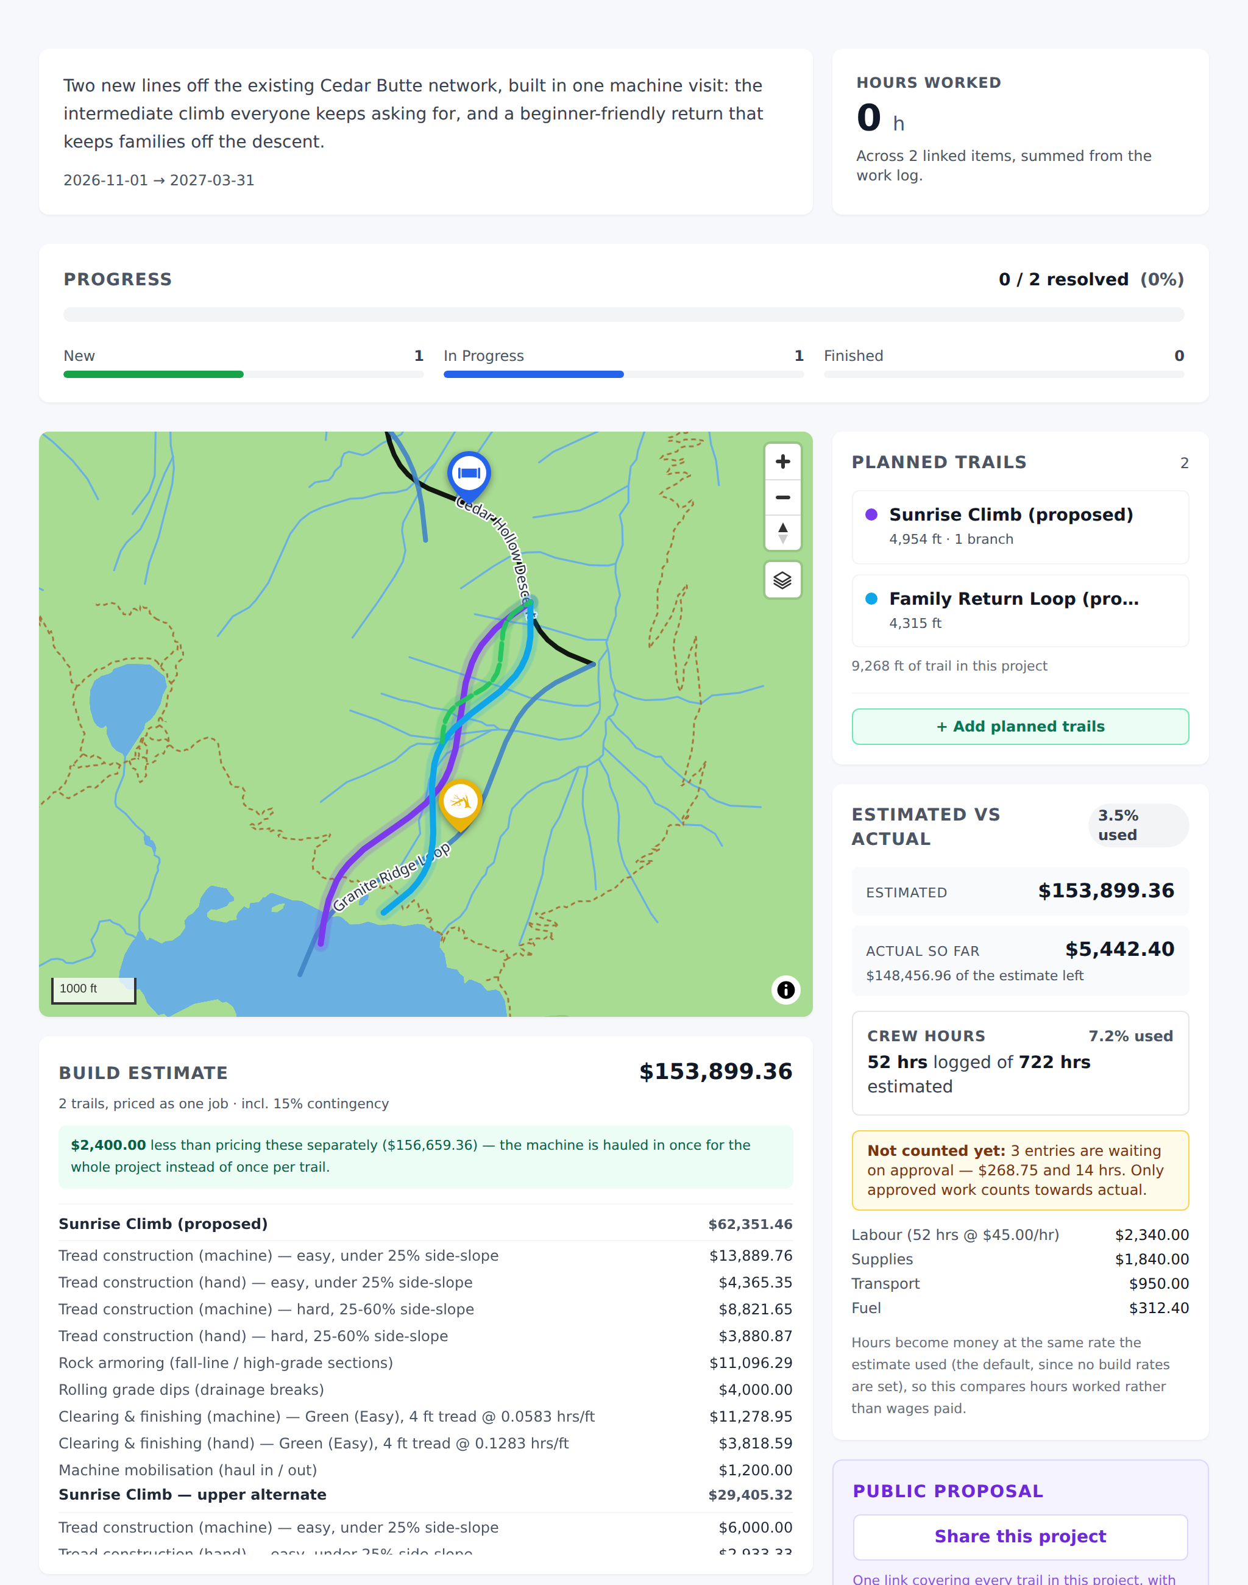Click Clearing & finishing (hand) line item
Image resolution: width=1248 pixels, height=1585 pixels.
tap(425, 1443)
